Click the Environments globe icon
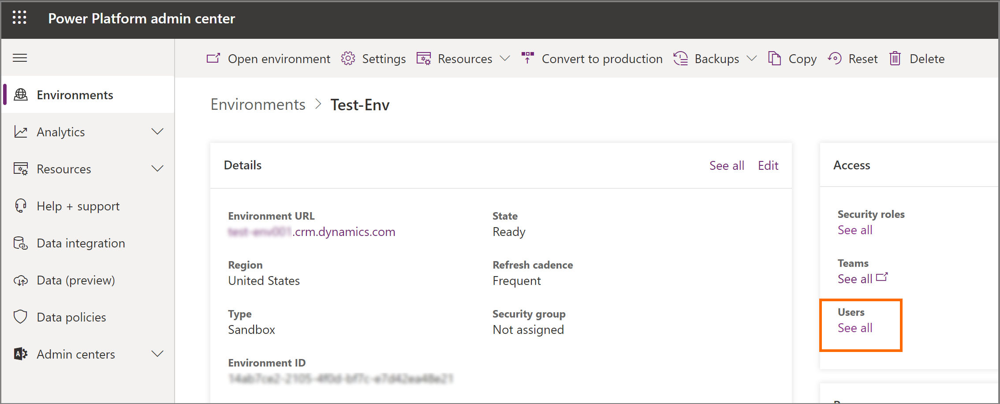This screenshot has height=404, width=1000. tap(21, 95)
